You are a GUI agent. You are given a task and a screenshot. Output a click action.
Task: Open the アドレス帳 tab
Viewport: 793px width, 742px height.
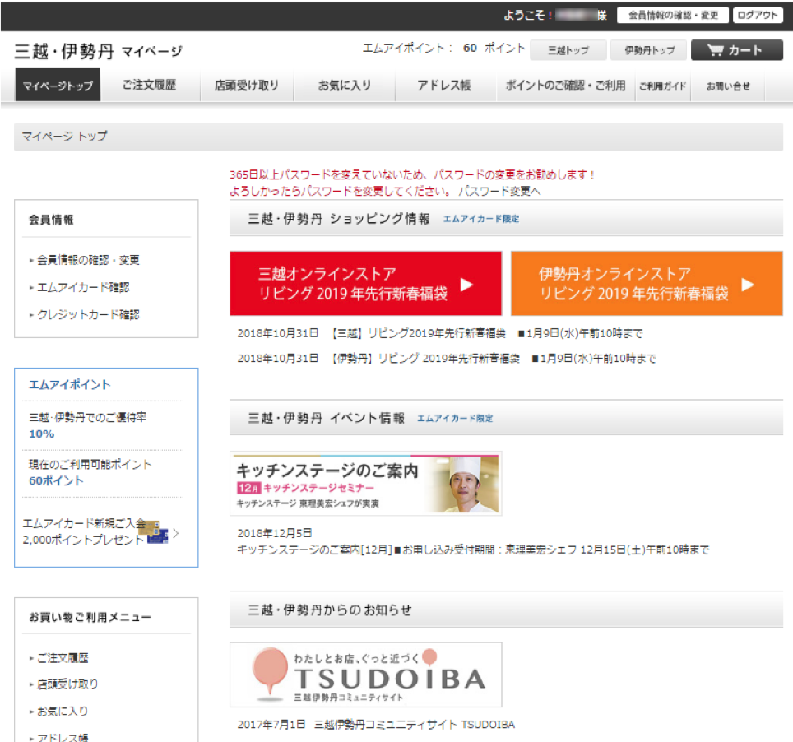coord(444,85)
